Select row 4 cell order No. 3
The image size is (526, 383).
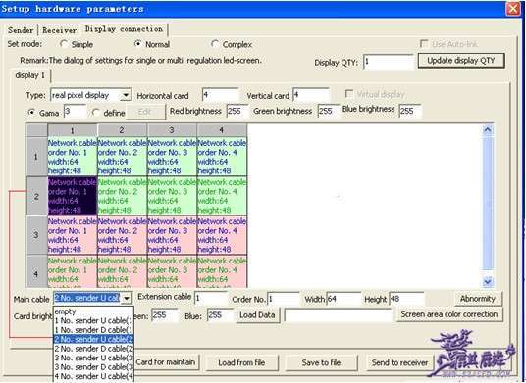172,271
